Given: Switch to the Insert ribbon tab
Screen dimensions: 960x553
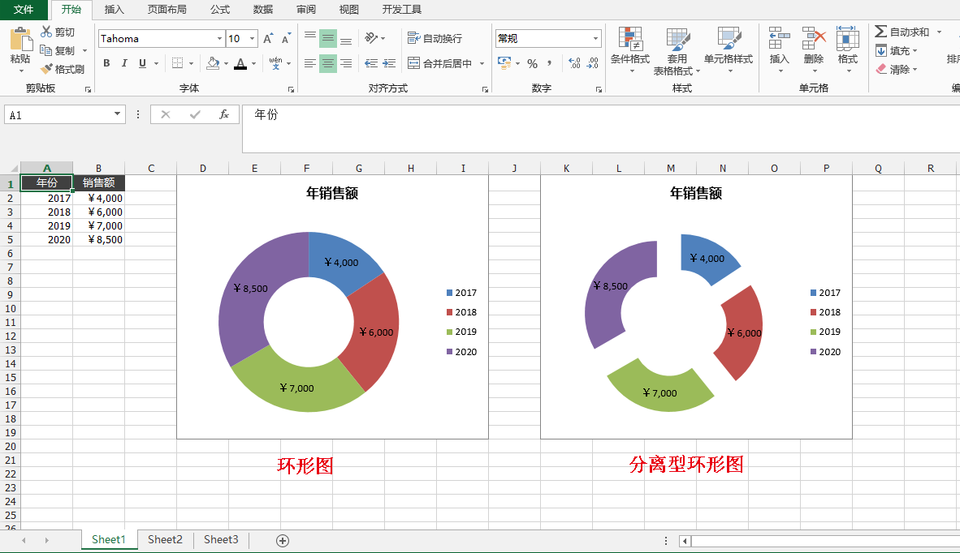Looking at the screenshot, I should coord(114,9).
